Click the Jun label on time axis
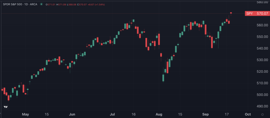This screenshot has width=270, height=118. point(72,114)
